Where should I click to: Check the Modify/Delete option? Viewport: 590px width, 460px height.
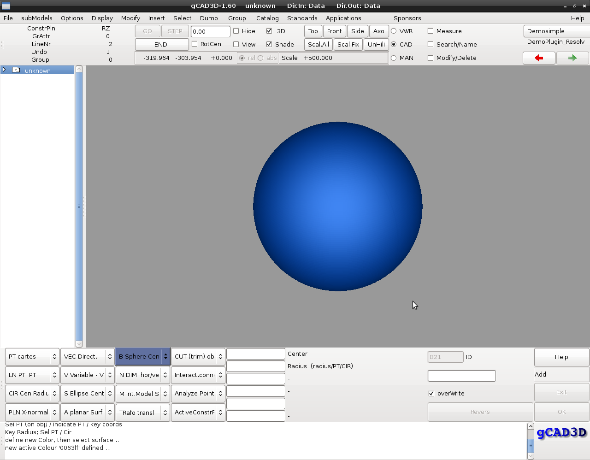(431, 58)
